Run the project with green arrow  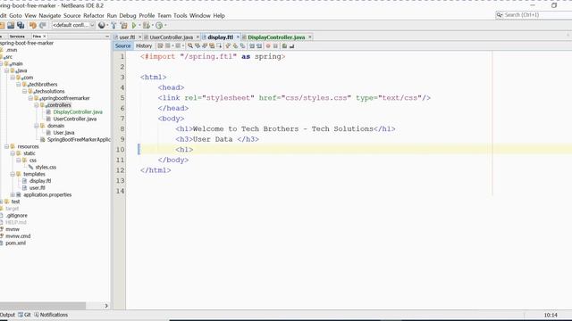pos(133,25)
